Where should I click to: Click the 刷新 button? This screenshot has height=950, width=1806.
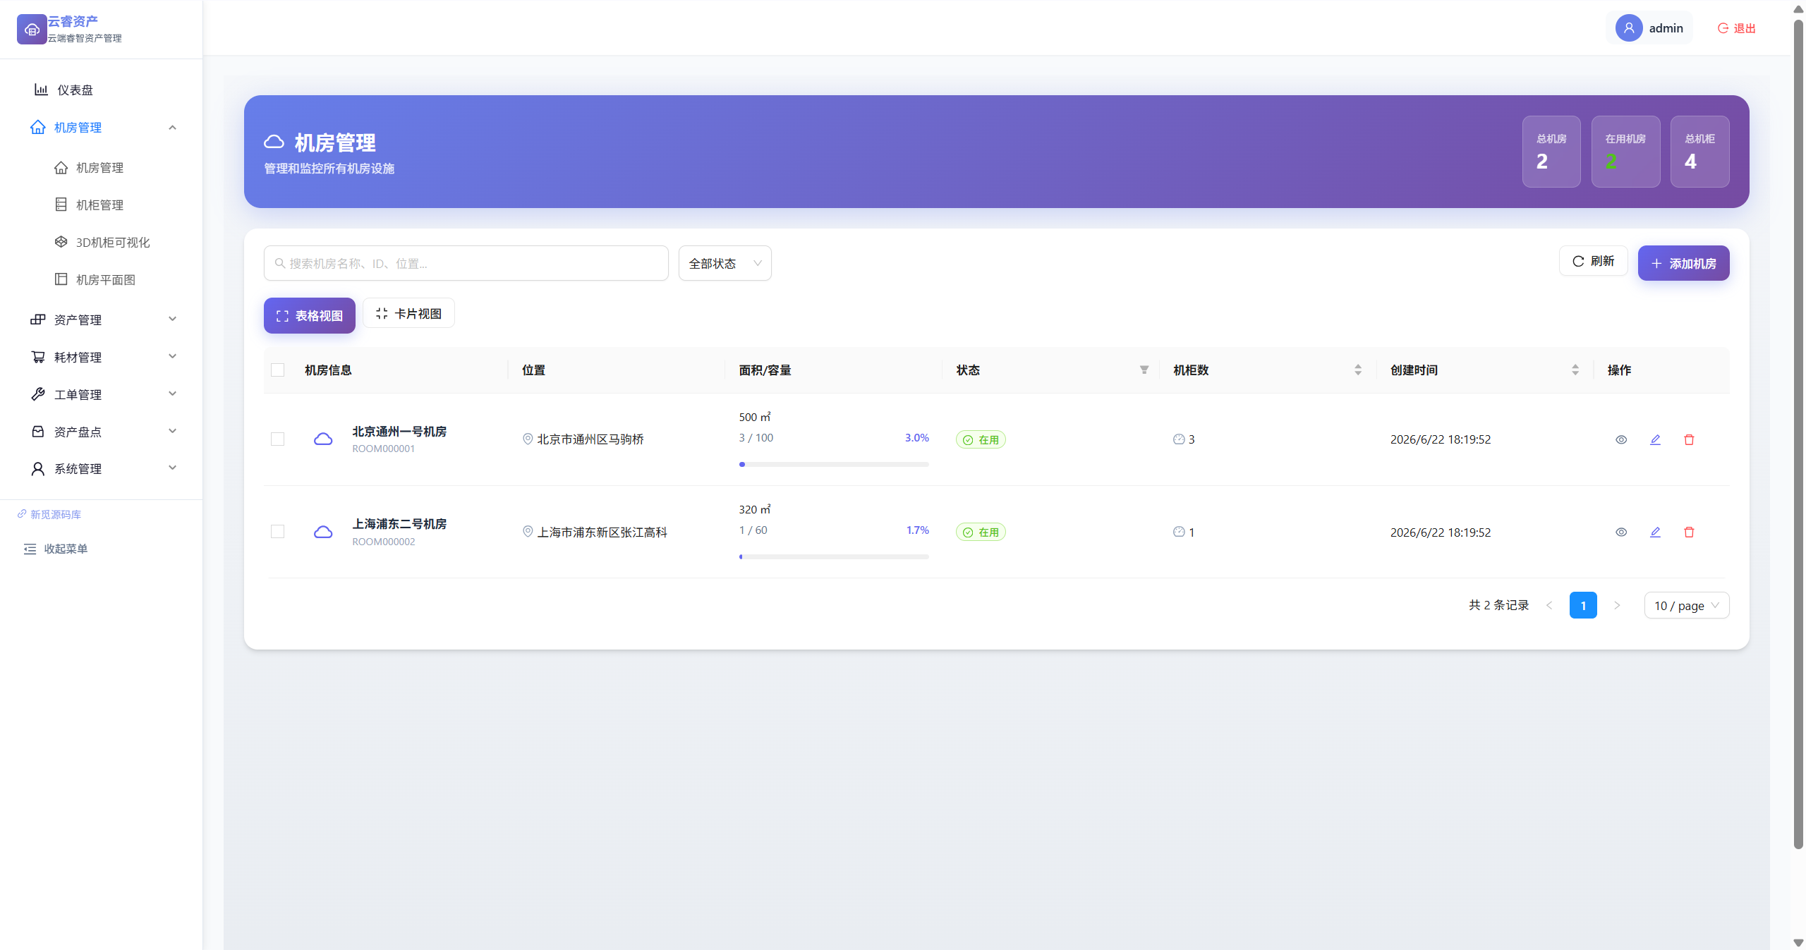click(1594, 261)
